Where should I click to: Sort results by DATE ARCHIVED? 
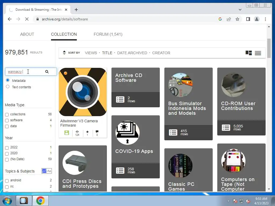click(x=132, y=53)
